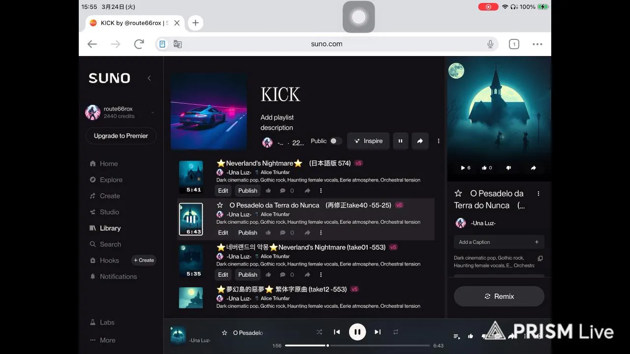Like the Neverland's Nightmare 日本語版 song
This screenshot has height=354, width=630.
[268, 191]
